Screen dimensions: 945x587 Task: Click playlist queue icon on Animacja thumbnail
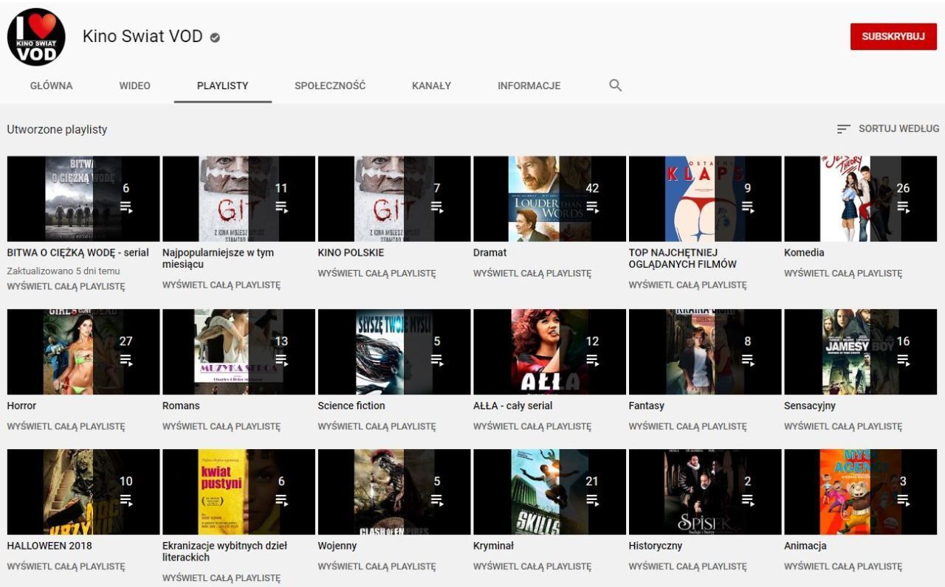click(903, 500)
